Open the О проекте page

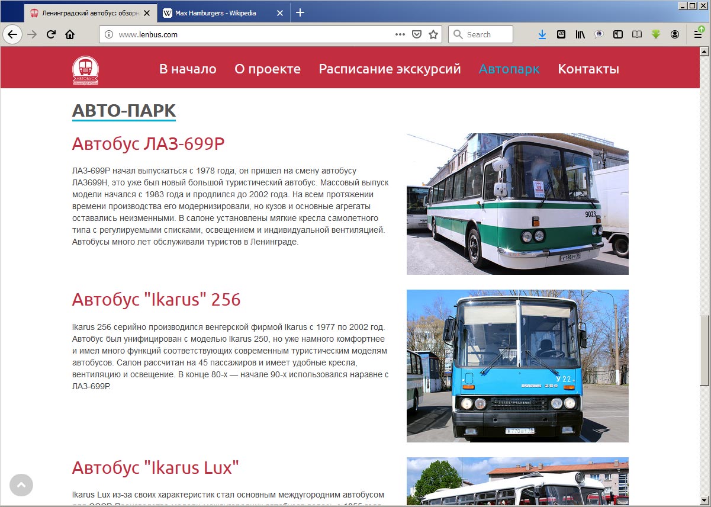(x=268, y=69)
